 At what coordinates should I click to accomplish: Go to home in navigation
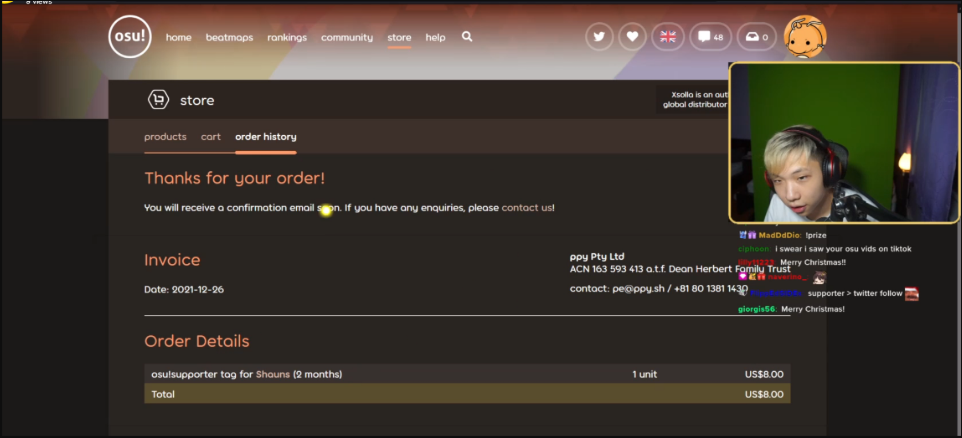click(178, 37)
